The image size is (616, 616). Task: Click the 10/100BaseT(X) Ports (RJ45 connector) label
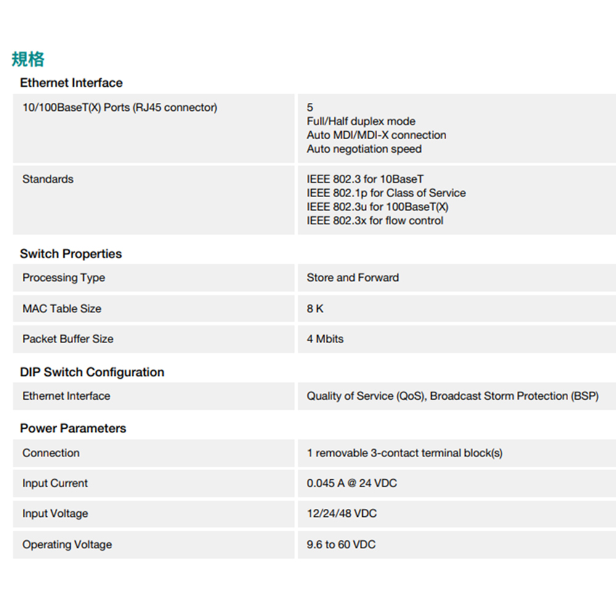click(x=120, y=108)
